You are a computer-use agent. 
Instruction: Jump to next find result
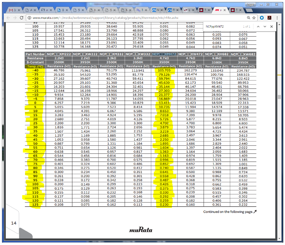(265, 27)
